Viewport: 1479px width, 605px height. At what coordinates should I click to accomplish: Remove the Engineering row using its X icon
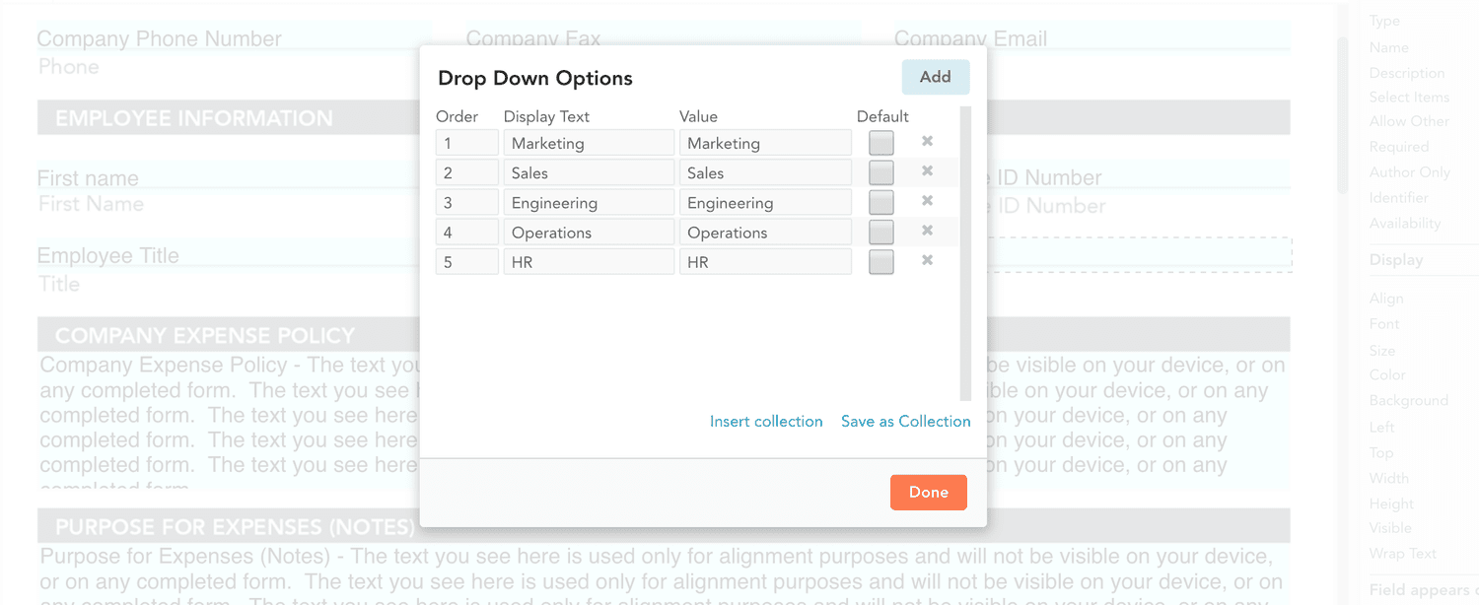[926, 201]
